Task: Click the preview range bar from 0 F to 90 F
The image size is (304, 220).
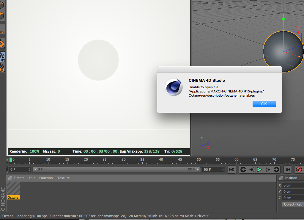Action: [116, 169]
